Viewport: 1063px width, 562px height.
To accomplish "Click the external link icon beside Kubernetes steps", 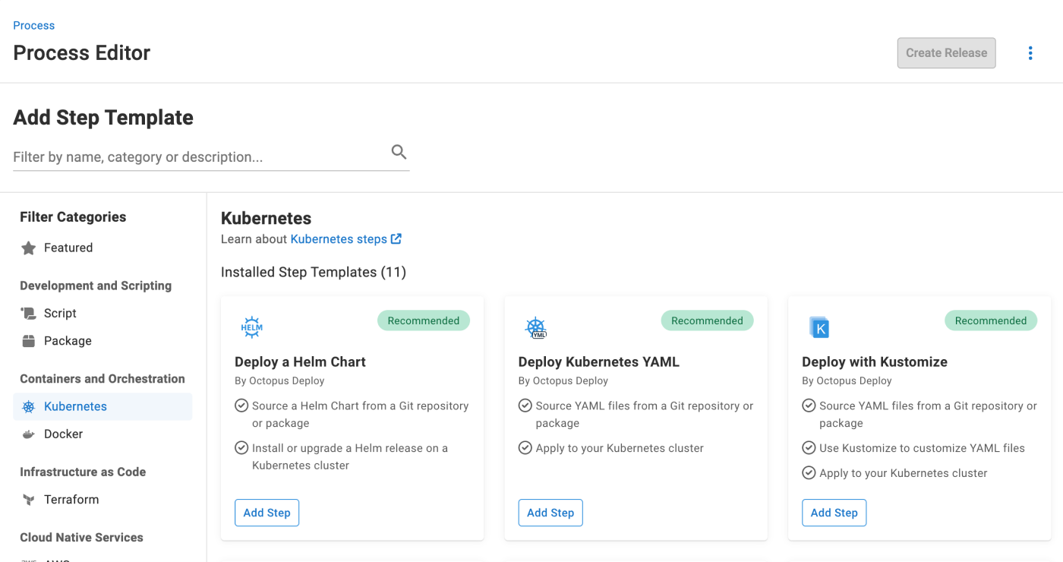I will [x=396, y=238].
